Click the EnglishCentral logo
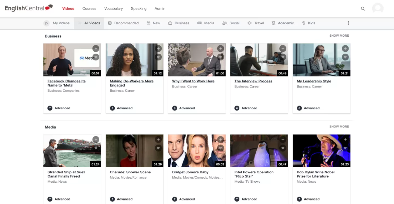The image size is (394, 204). (x=29, y=8)
